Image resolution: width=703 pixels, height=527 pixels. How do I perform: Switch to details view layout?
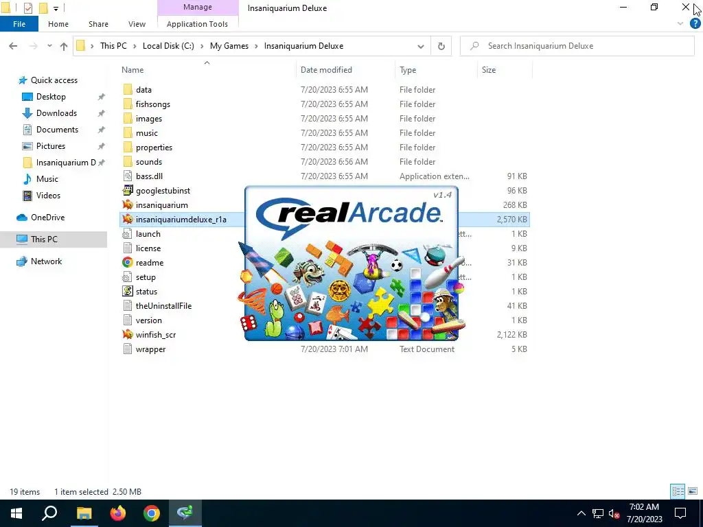click(x=678, y=491)
